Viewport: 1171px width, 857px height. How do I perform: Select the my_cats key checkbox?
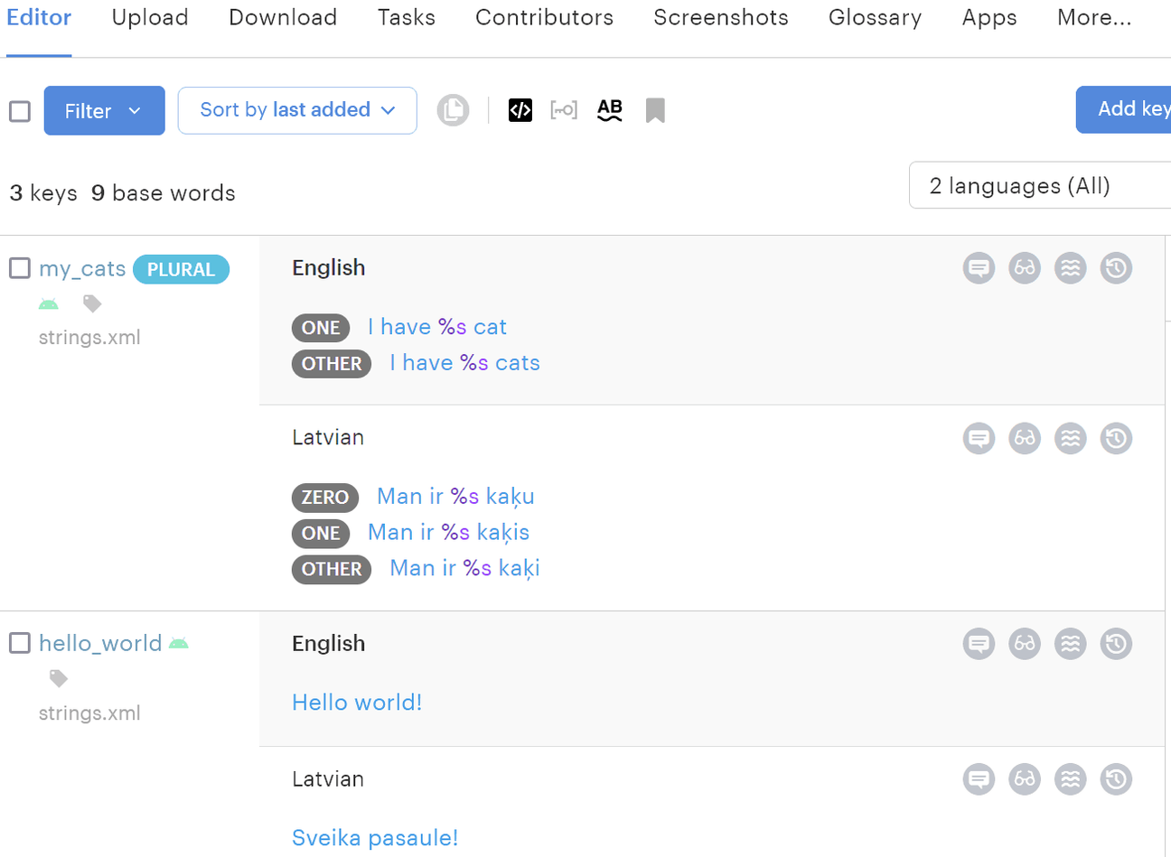18,267
